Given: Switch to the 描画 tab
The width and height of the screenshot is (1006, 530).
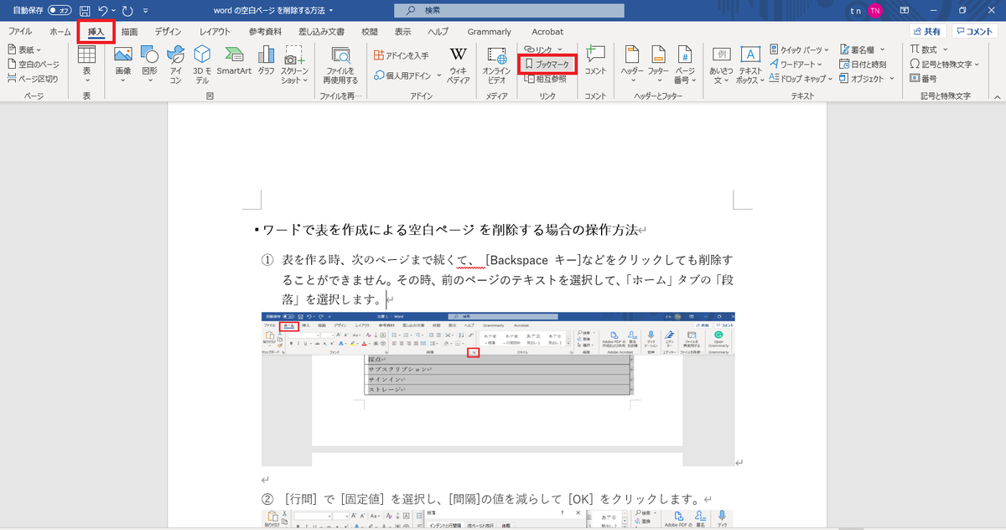Looking at the screenshot, I should 129,31.
